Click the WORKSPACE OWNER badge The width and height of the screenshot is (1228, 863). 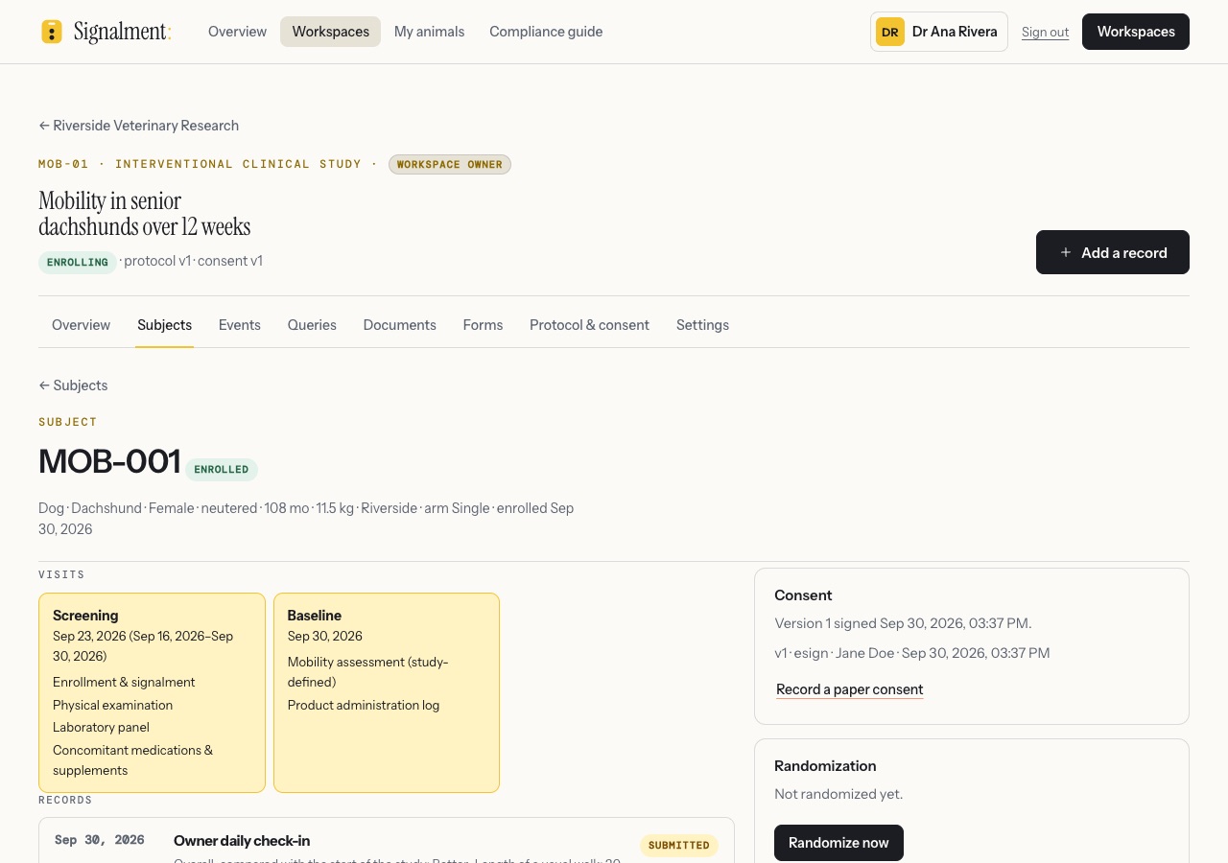click(450, 165)
